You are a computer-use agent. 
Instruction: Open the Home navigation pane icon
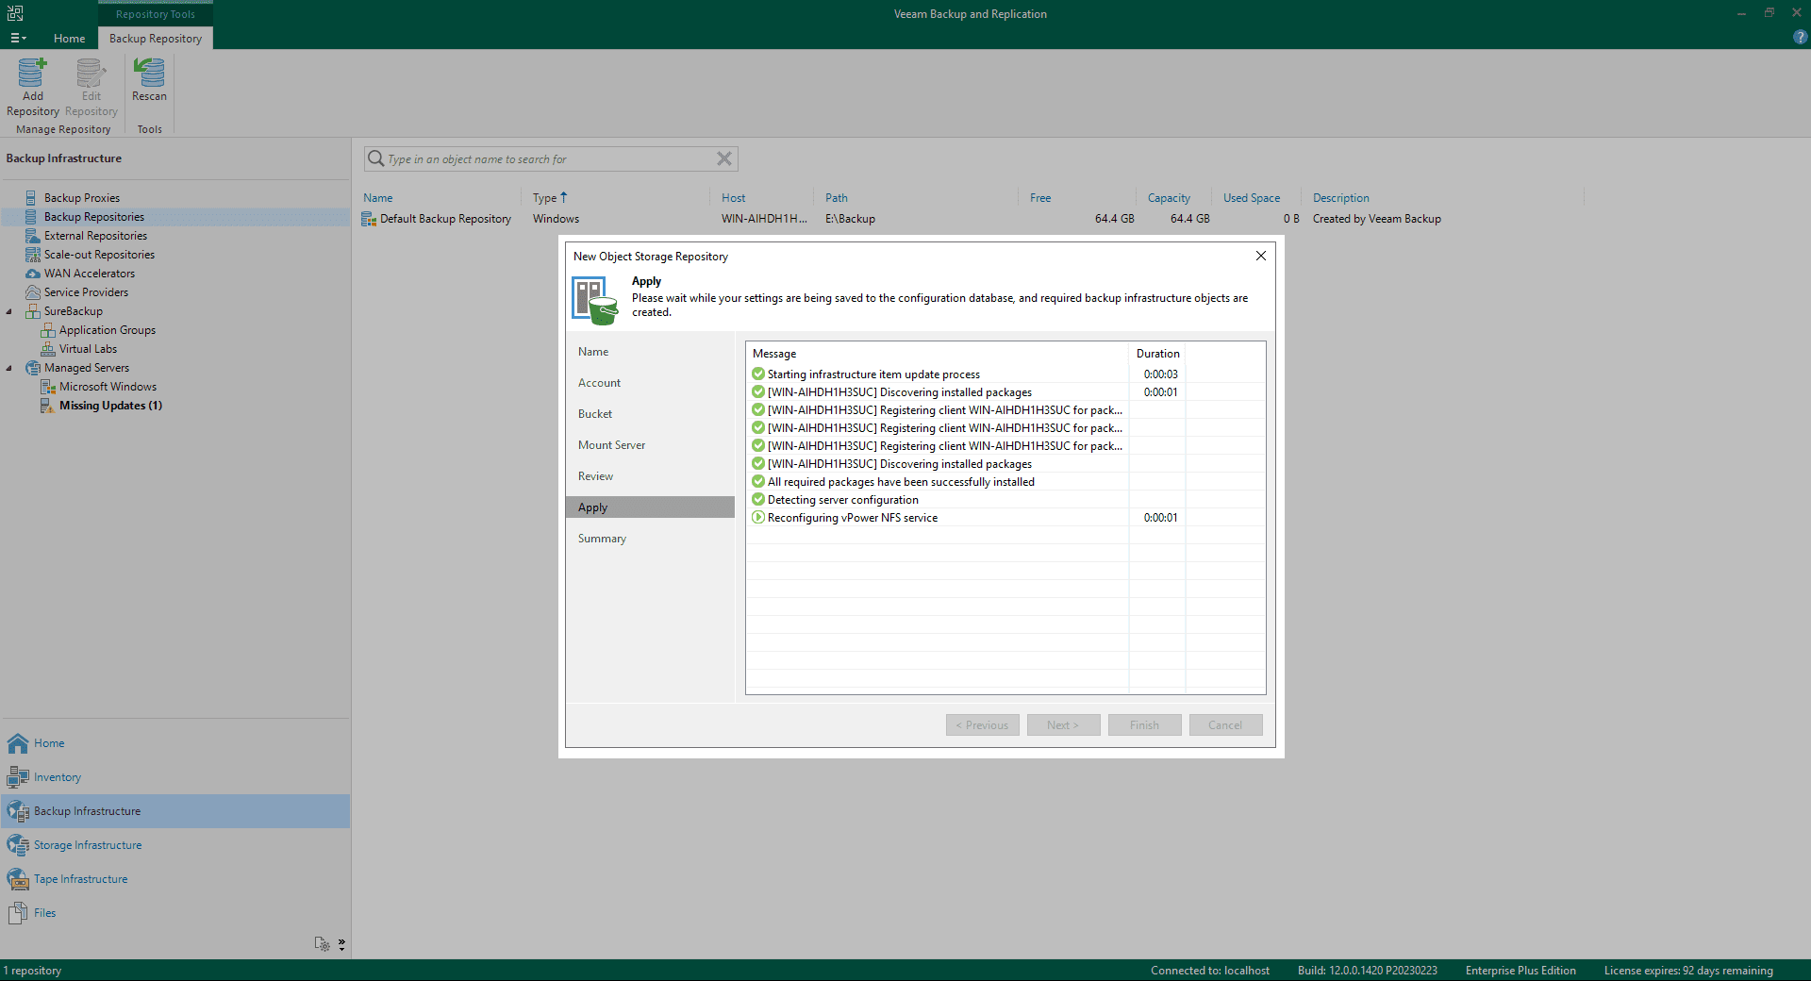(19, 743)
